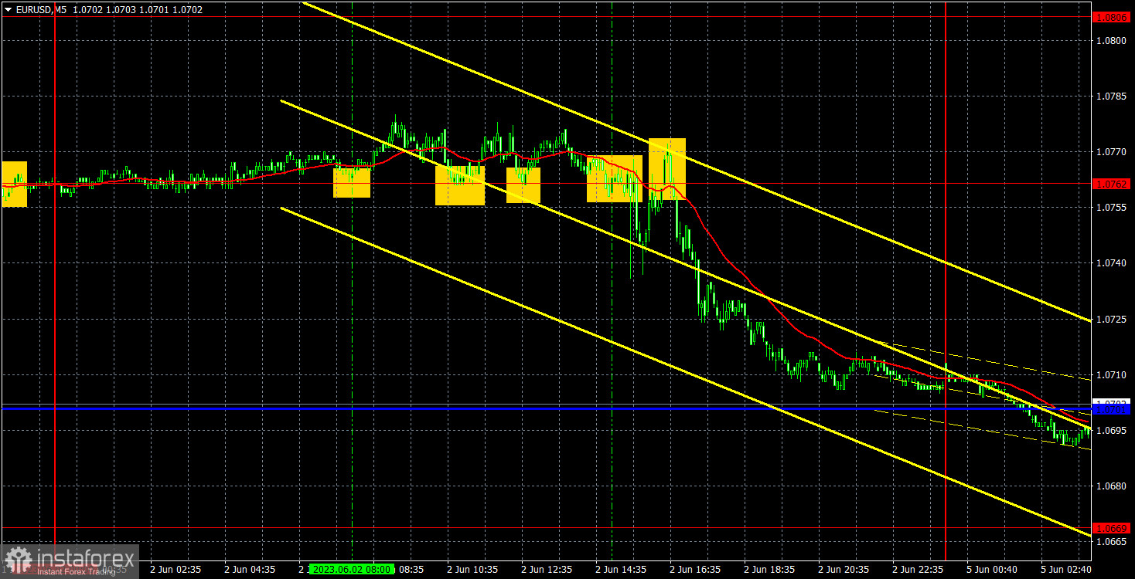This screenshot has height=579, width=1135.
Task: Click the 2 Jun 18:35 time label
Action: pos(771,569)
